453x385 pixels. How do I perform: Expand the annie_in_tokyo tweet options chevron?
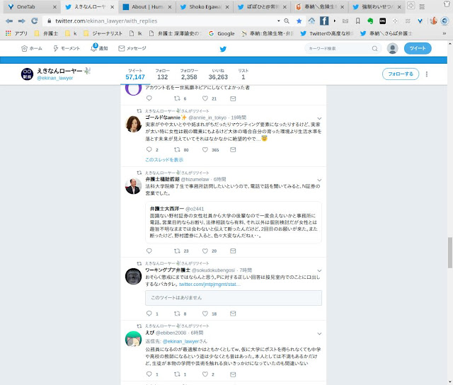[x=319, y=118]
